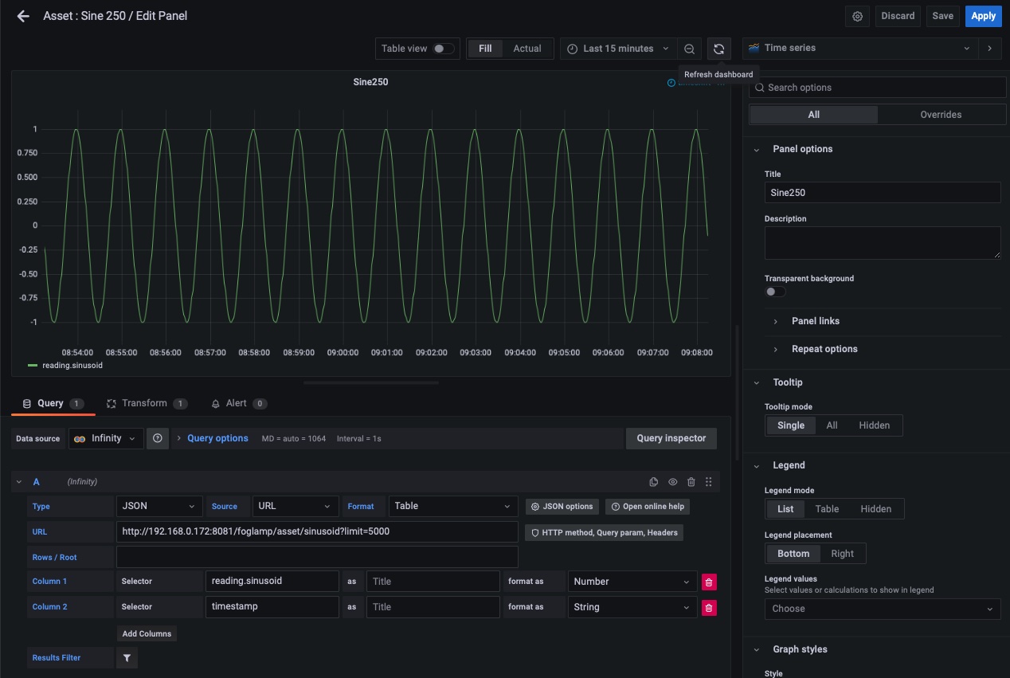The image size is (1010, 678).
Task: Toggle the Table view switch
Action: coord(443,49)
